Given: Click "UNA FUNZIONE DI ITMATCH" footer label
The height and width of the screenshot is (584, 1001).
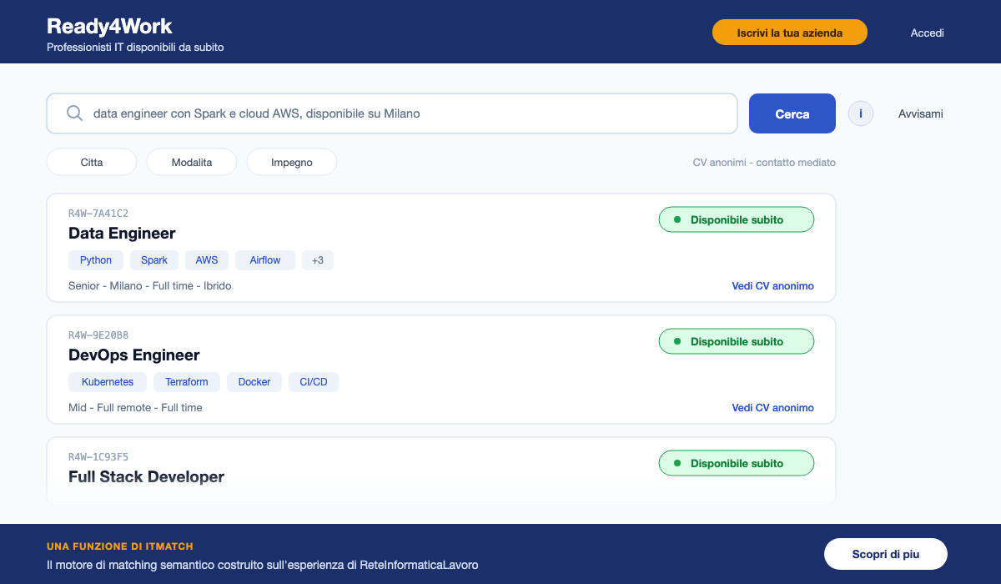Looking at the screenshot, I should click(x=120, y=546).
